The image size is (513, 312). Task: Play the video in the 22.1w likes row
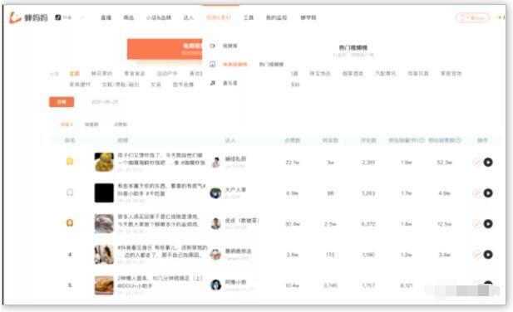coord(488,162)
